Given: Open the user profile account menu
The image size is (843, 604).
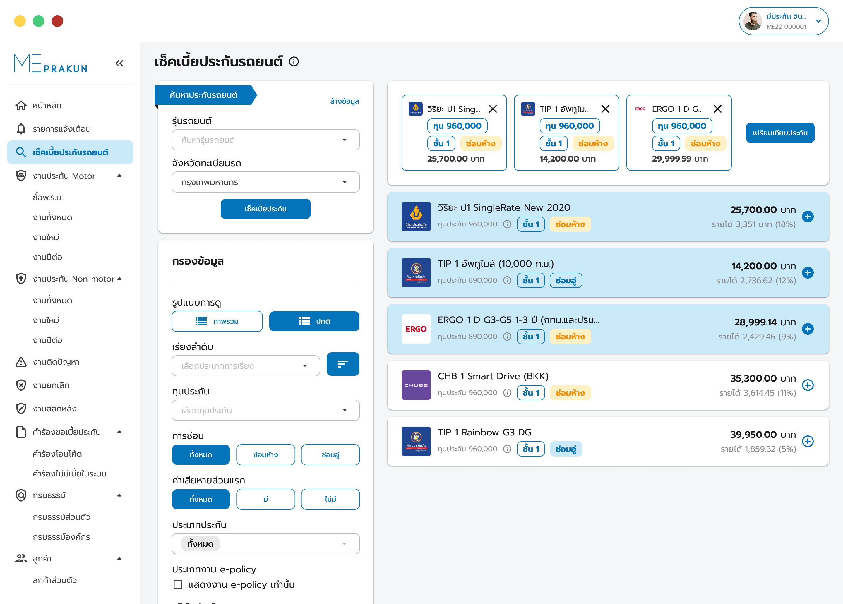Looking at the screenshot, I should click(783, 21).
